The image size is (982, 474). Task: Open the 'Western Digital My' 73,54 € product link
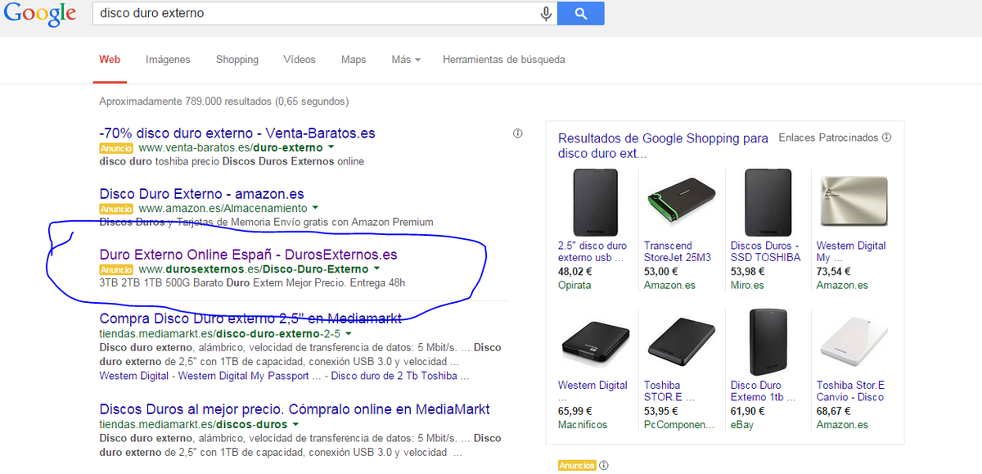tap(851, 251)
